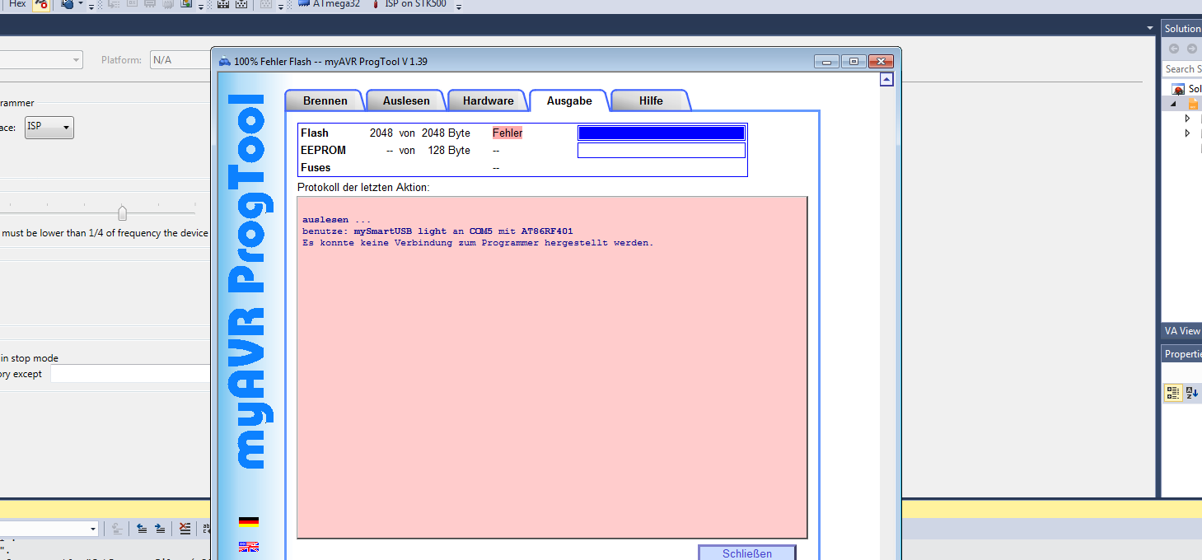
Task: Click the Solution Explorer search box
Action: [x=1182, y=69]
